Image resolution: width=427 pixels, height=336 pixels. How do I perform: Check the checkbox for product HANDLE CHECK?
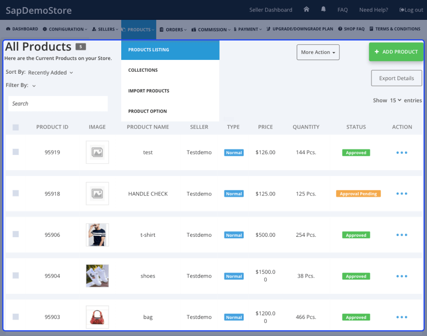[x=16, y=194]
